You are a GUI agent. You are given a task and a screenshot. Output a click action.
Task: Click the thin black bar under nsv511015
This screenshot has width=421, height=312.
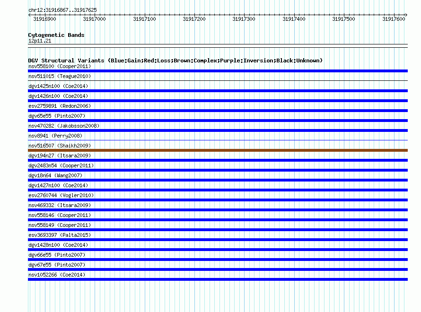(218, 81)
